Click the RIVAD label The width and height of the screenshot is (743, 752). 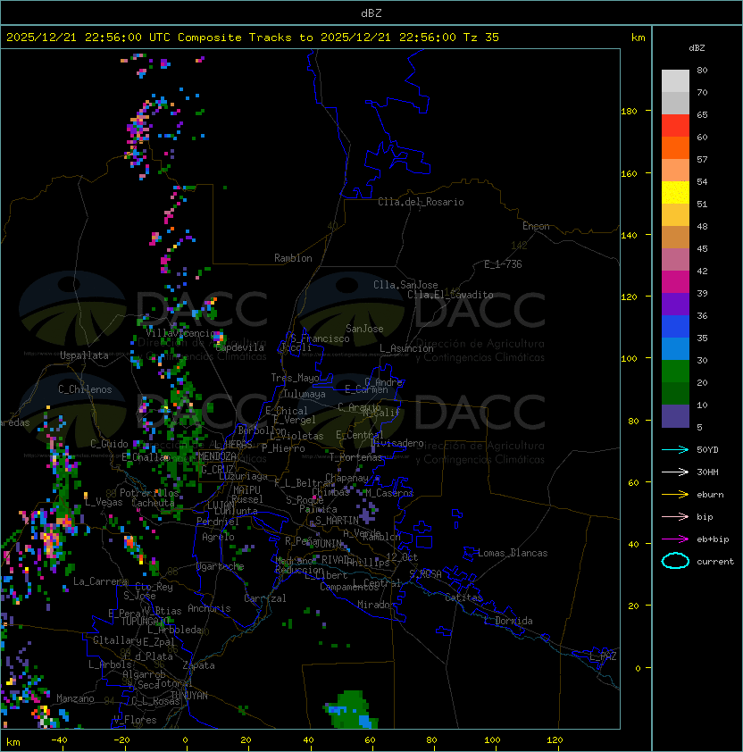334,560
